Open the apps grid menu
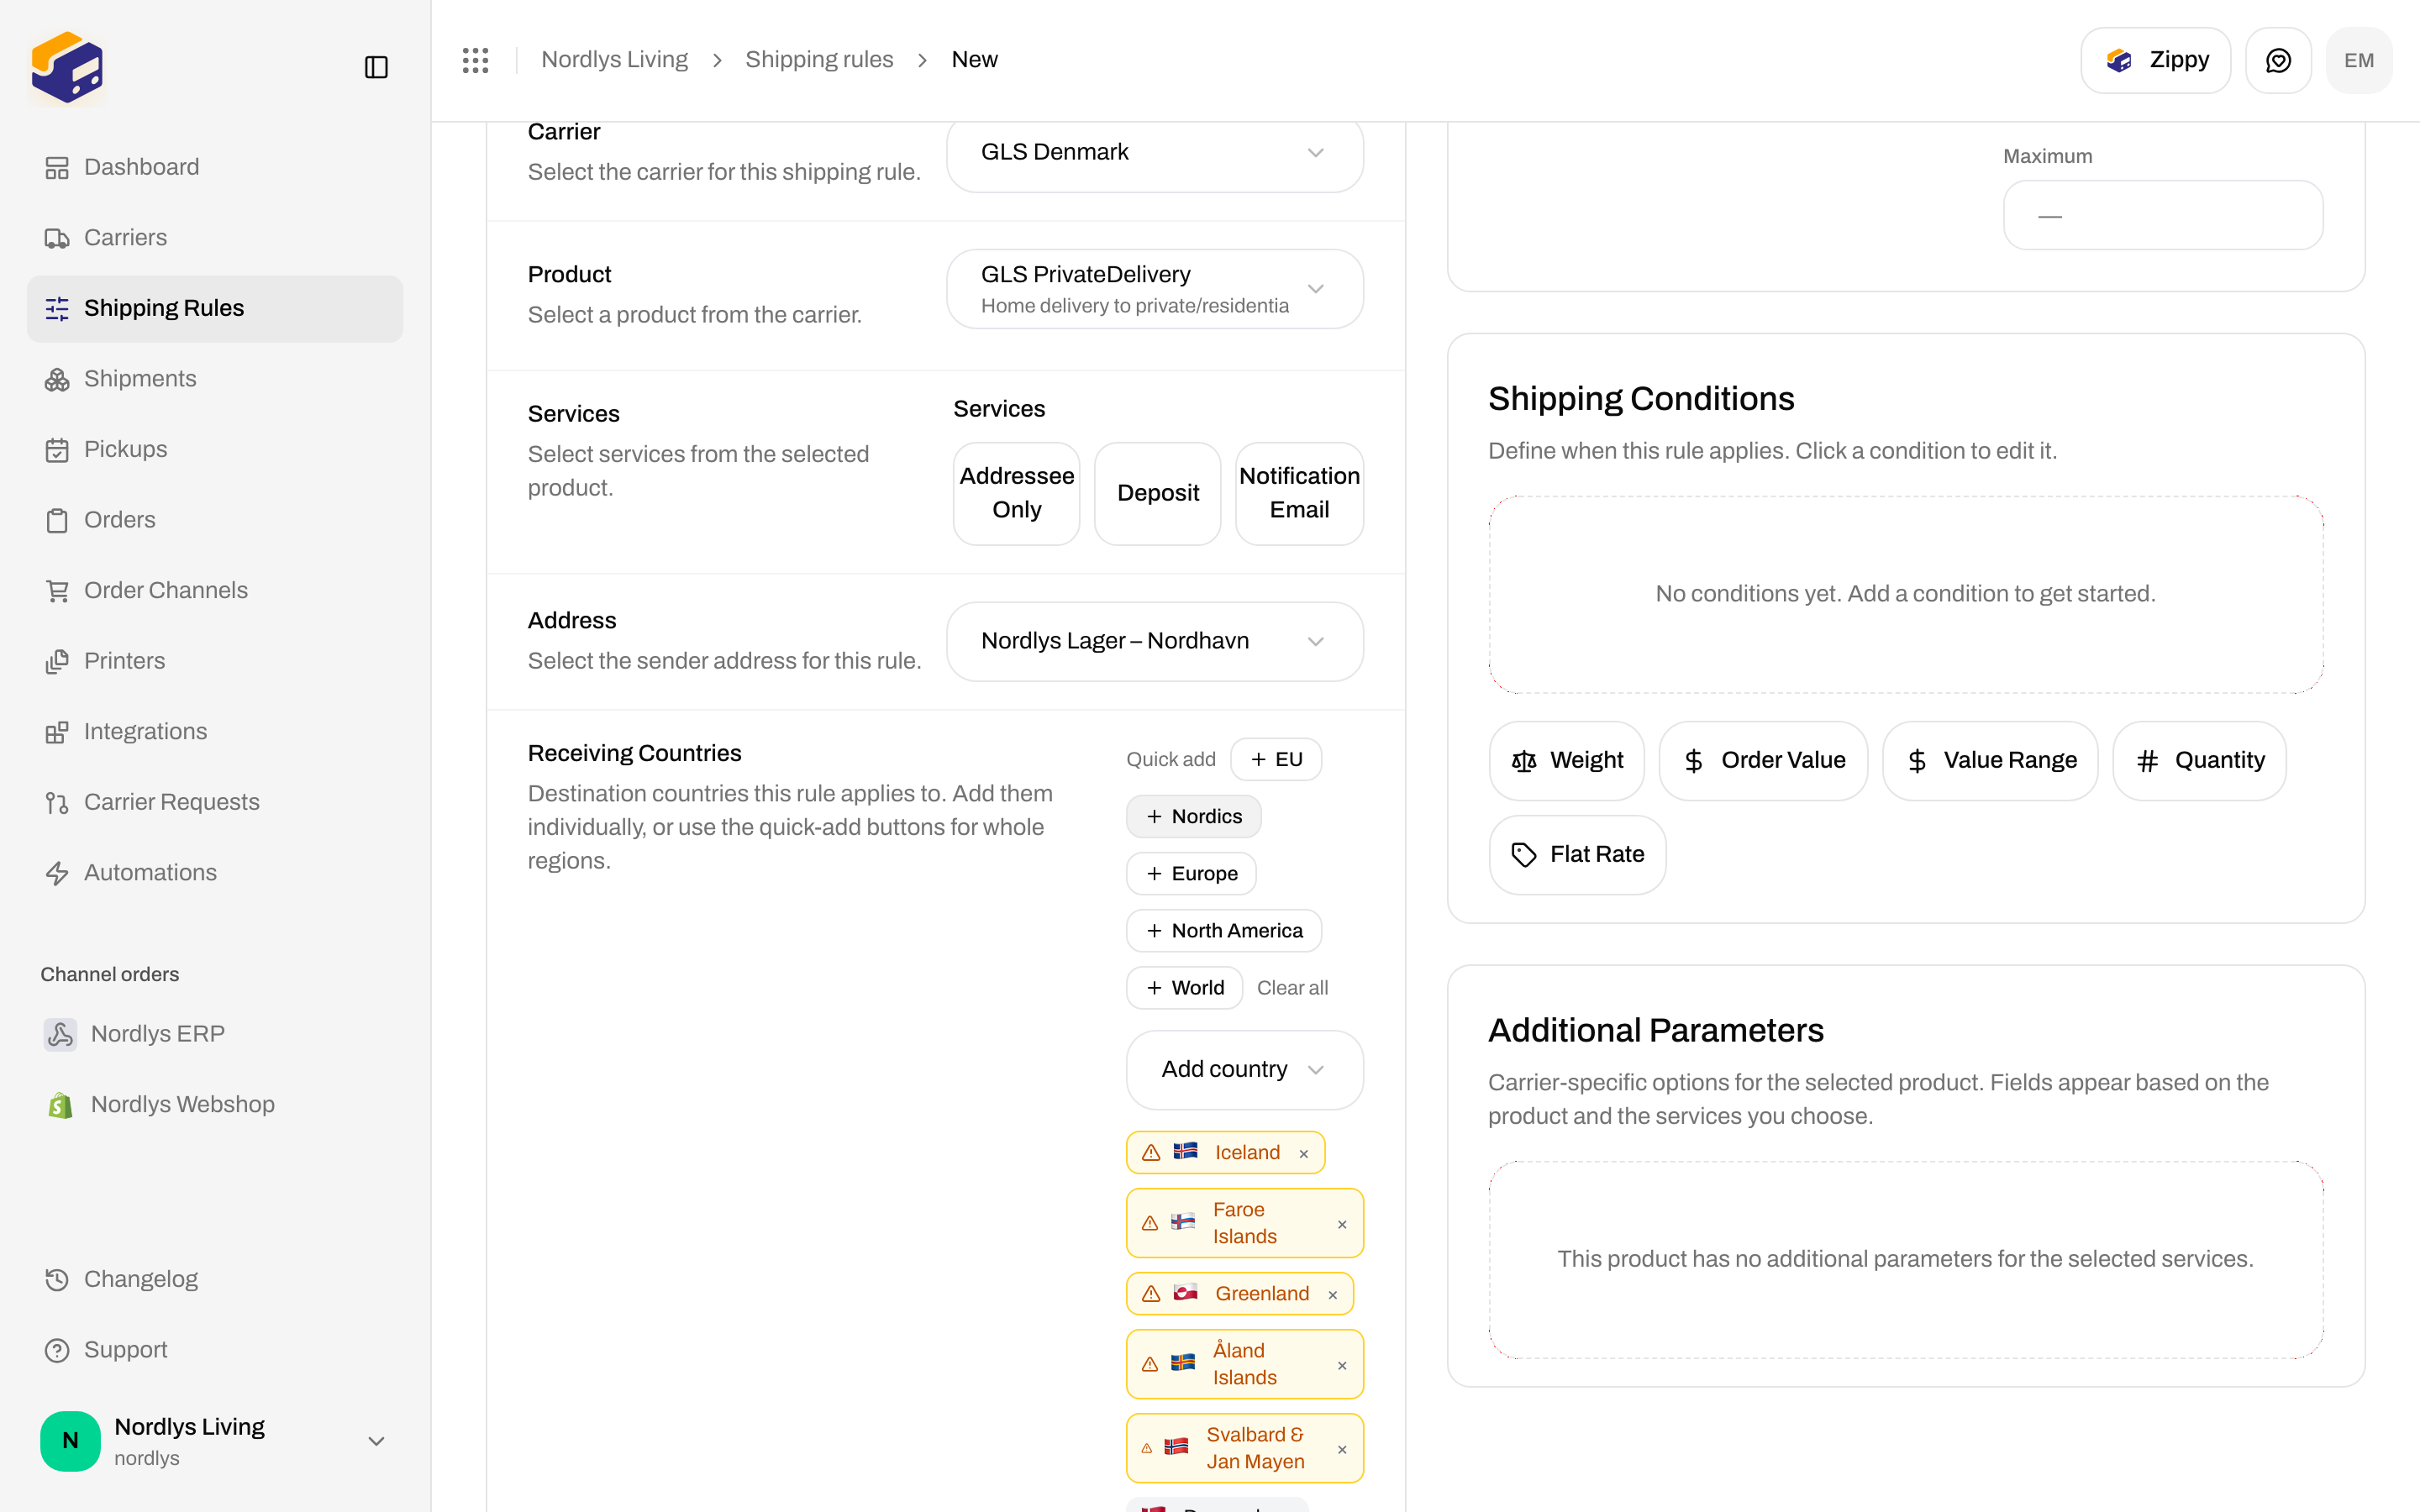The image size is (2420, 1512). (475, 60)
